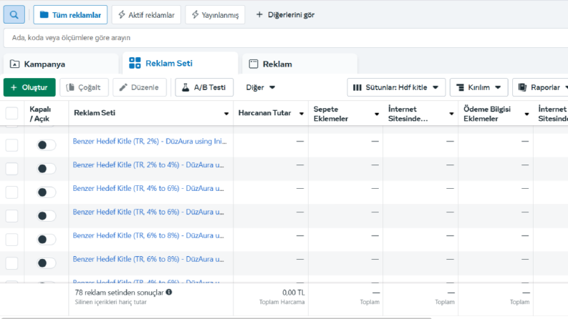Click the horizontal scrollbar at the bottom
The height and width of the screenshot is (319, 568).
(217, 318)
